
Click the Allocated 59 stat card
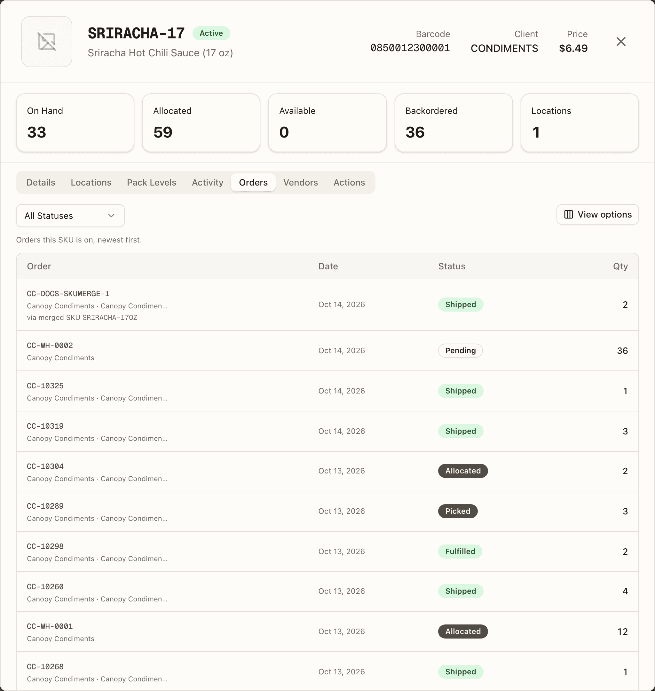point(201,123)
